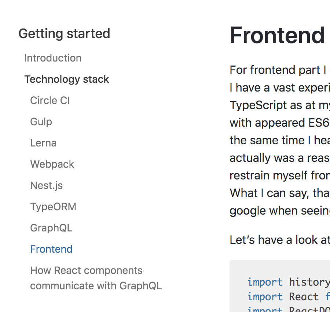Go to the GraphQL page
330x312 pixels.
pyautogui.click(x=51, y=228)
